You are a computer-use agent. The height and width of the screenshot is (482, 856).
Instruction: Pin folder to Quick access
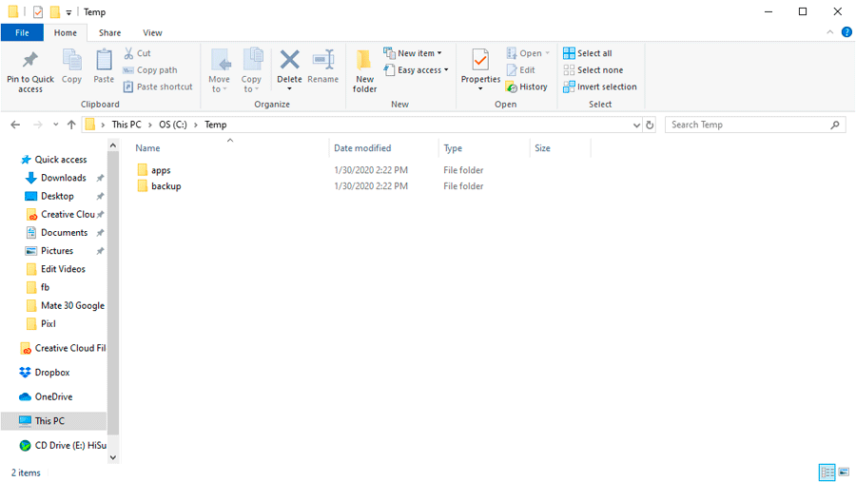(x=30, y=71)
